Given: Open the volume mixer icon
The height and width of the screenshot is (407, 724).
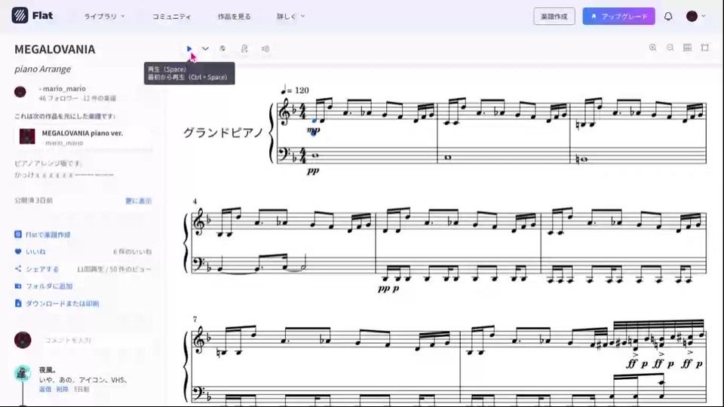Looking at the screenshot, I should 265,48.
